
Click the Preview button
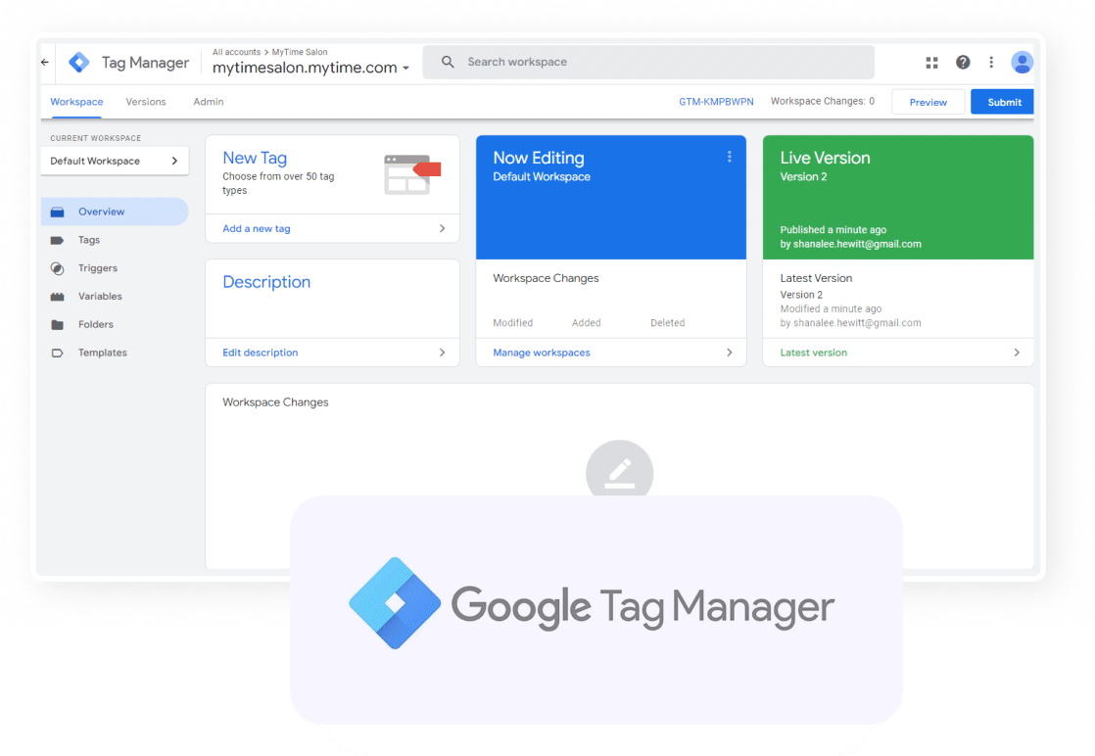click(928, 102)
